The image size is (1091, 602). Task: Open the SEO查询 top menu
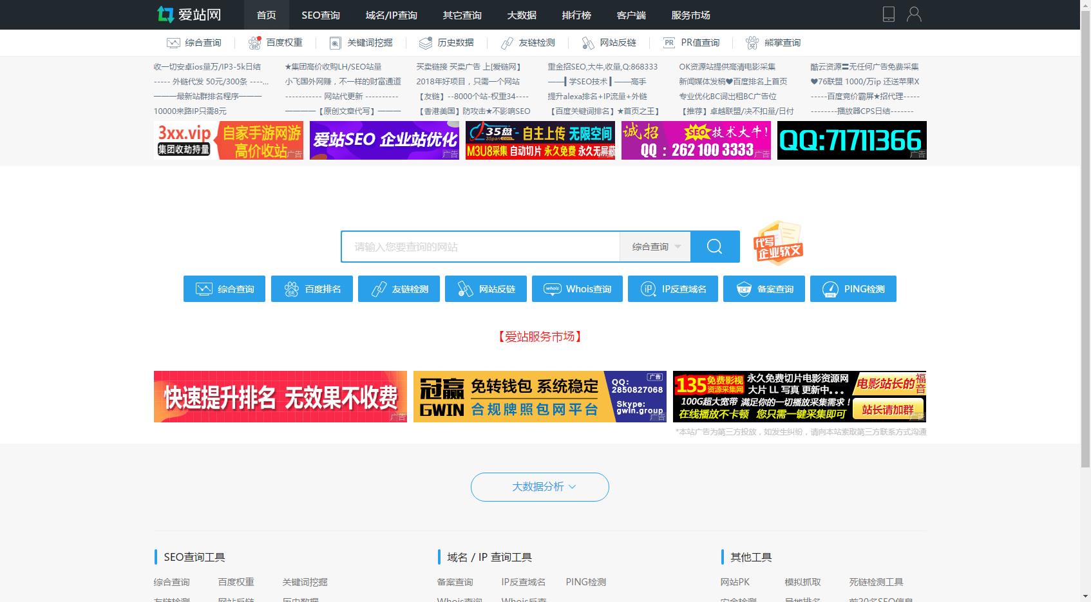tap(320, 15)
